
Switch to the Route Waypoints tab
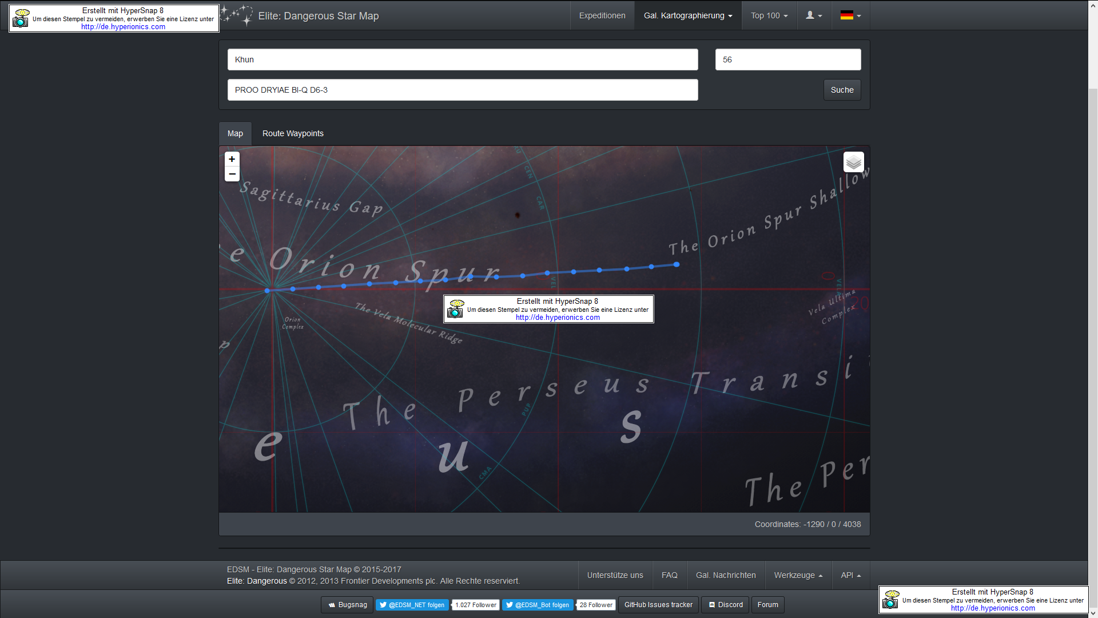tap(293, 133)
